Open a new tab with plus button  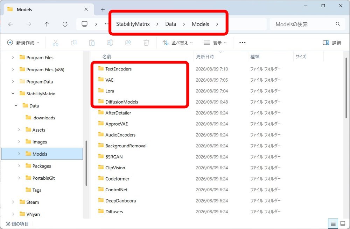tap(103, 9)
